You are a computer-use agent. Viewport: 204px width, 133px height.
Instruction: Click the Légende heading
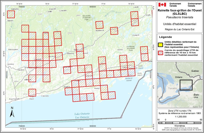[x=166, y=37]
